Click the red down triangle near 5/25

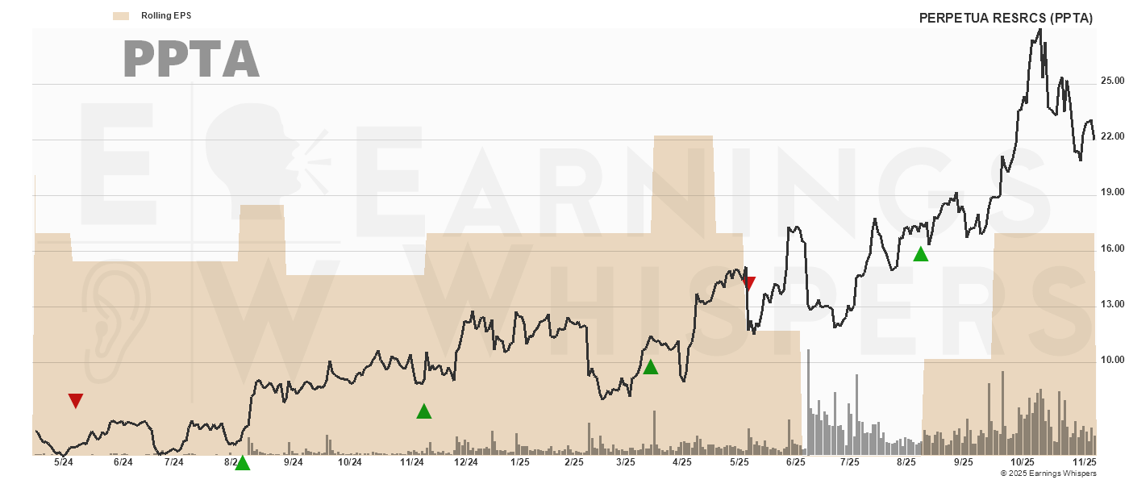click(749, 283)
